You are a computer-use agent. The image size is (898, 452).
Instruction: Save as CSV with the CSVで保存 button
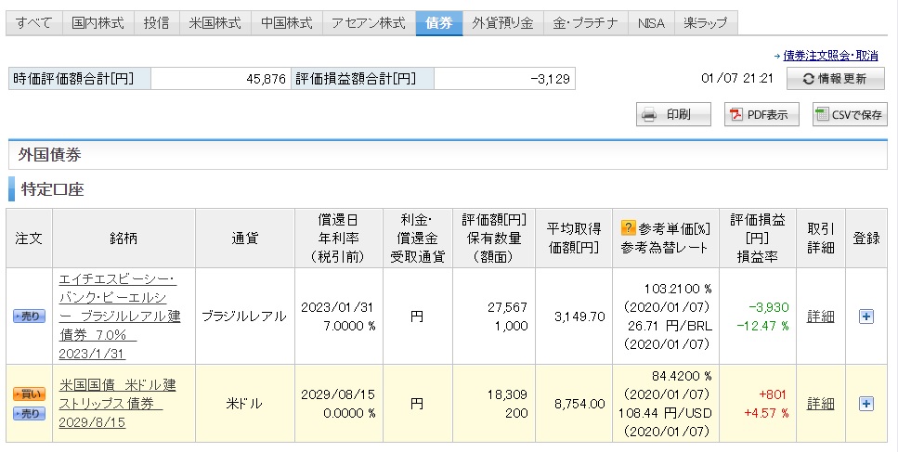coord(850,114)
